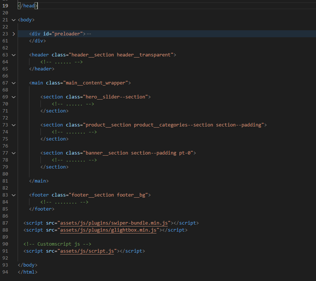
Task: Expand the folded preloader div
Action: click(x=14, y=34)
